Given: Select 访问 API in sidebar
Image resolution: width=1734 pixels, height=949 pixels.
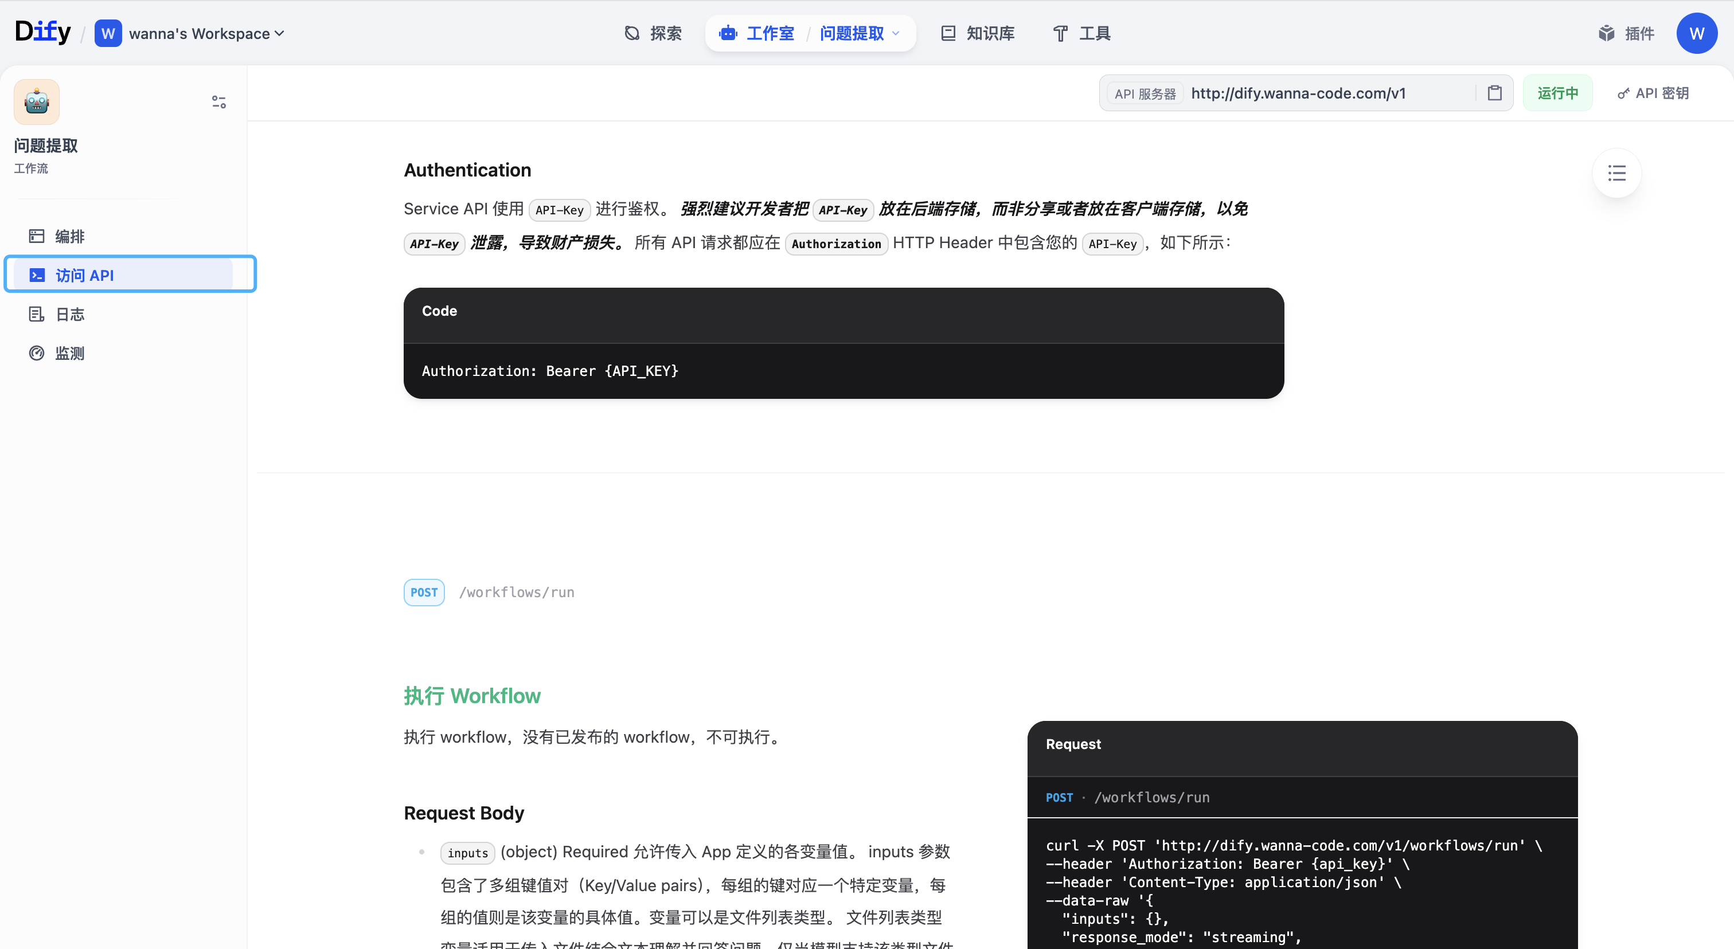Looking at the screenshot, I should point(85,275).
